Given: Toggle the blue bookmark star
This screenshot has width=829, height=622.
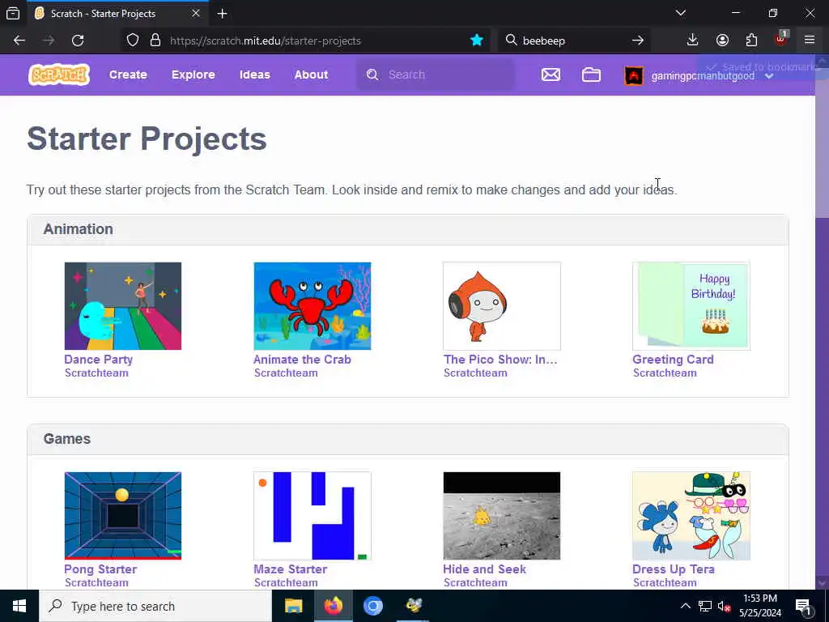Looking at the screenshot, I should 476,40.
